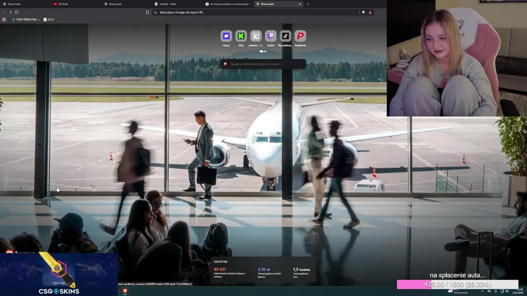Click the 1,3 Godziny saved time value
This screenshot has width=527, height=296.
tap(301, 270)
